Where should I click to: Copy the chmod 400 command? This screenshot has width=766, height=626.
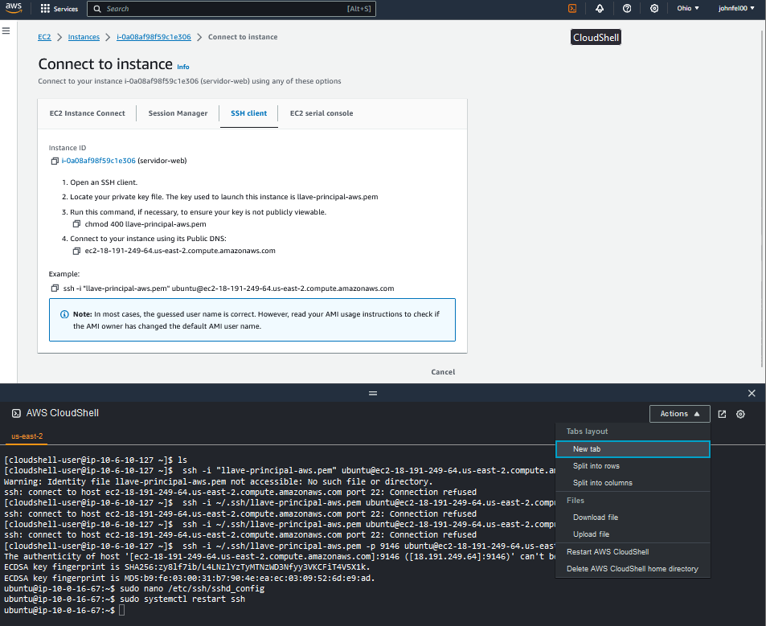click(x=77, y=224)
